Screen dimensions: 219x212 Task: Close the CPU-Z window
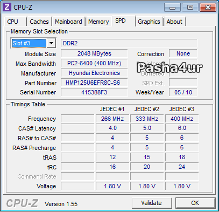(208, 8)
